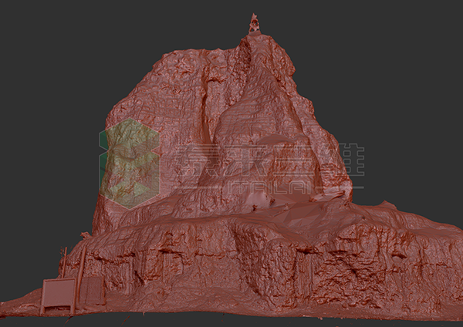The height and width of the screenshot is (327, 463).
Task: Click the dark strip below the model
Action: click(x=231, y=322)
